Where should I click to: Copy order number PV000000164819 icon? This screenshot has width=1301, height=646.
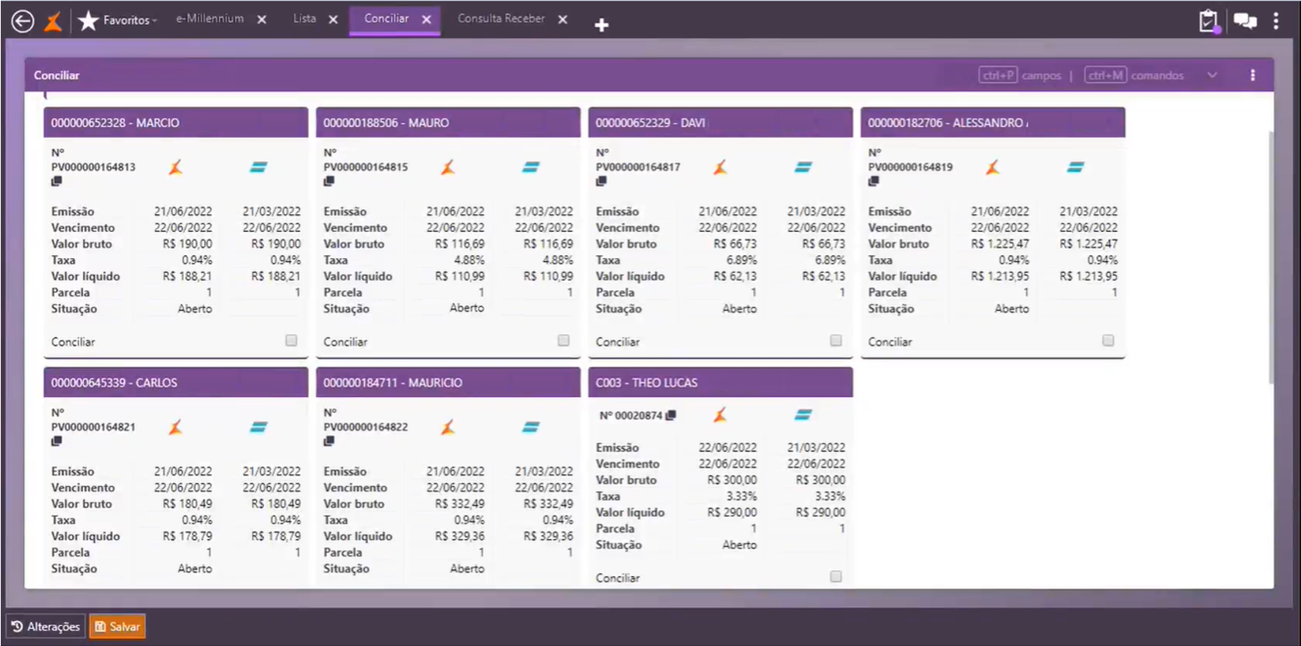point(874,181)
